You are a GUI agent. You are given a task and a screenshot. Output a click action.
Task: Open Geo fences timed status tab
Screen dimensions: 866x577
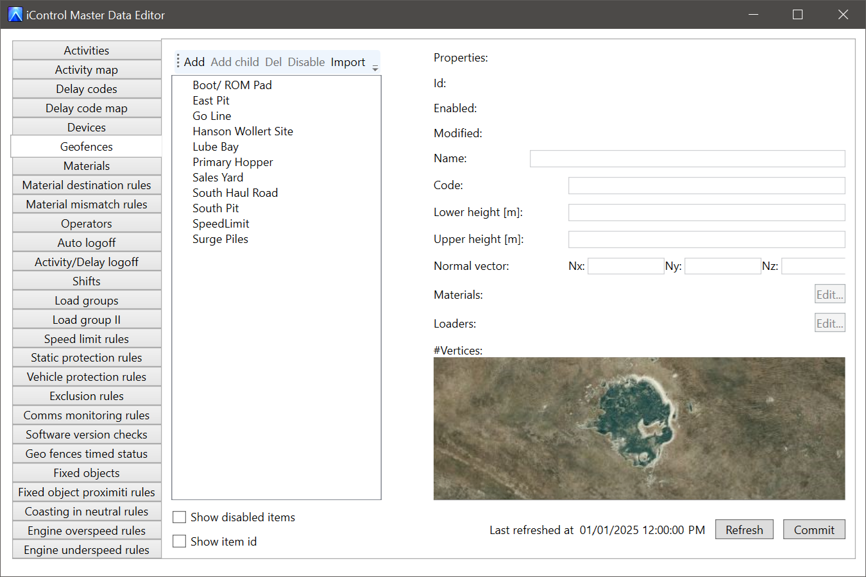(87, 454)
